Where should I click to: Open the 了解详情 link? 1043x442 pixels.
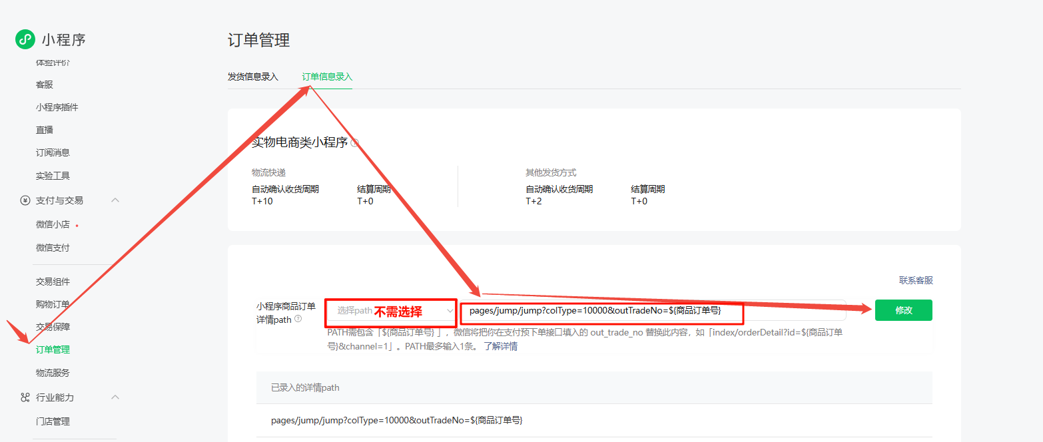tap(500, 346)
